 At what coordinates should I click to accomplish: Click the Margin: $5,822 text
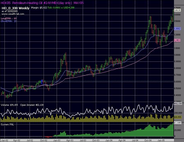(x=39, y=8)
